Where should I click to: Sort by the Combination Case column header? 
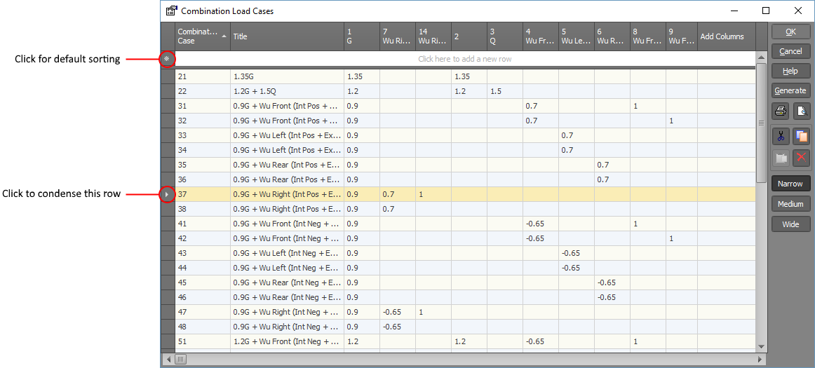pyautogui.click(x=202, y=36)
